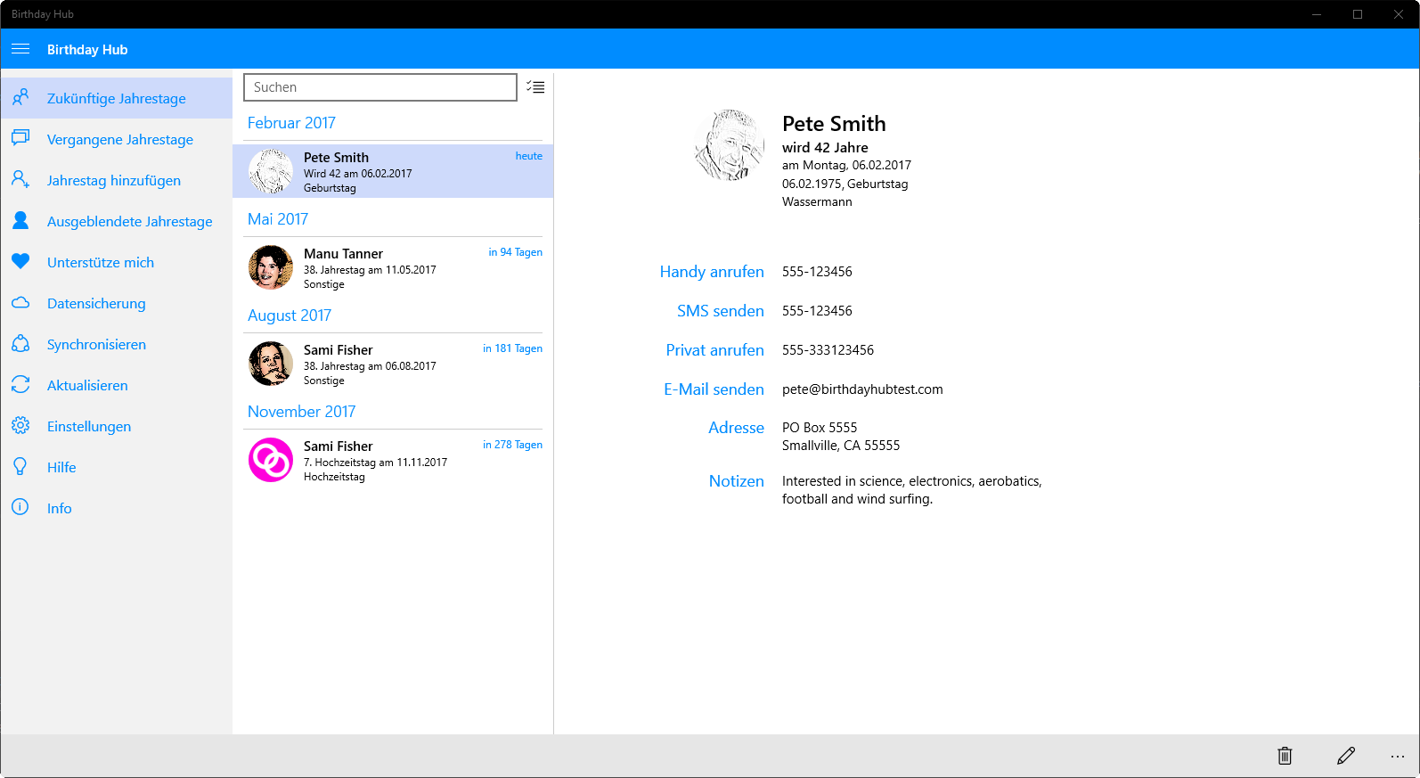Image resolution: width=1420 pixels, height=778 pixels.
Task: Click the Synchronisieren sync icon
Action: coord(20,343)
